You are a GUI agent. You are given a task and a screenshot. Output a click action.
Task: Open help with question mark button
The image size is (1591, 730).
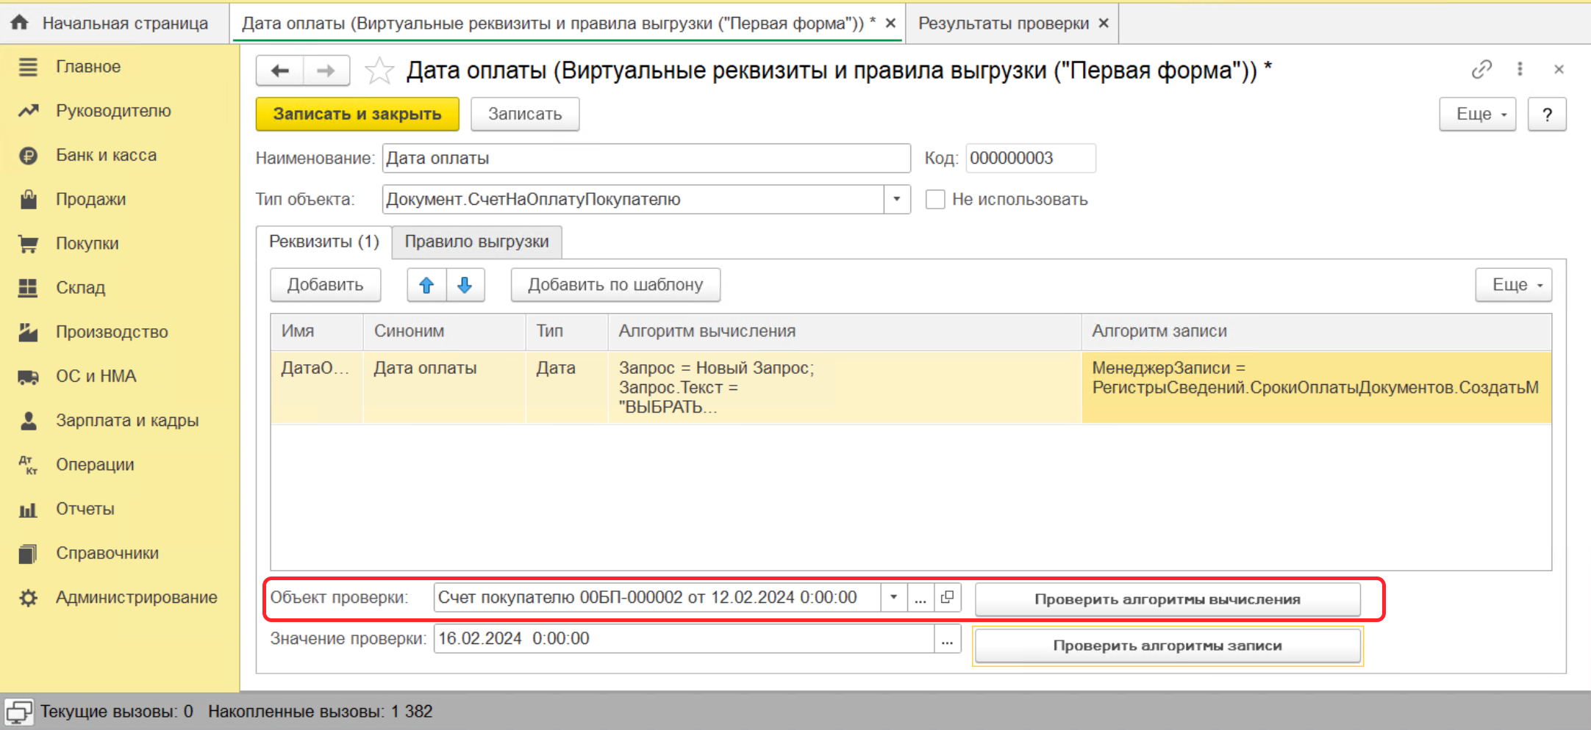(1547, 114)
